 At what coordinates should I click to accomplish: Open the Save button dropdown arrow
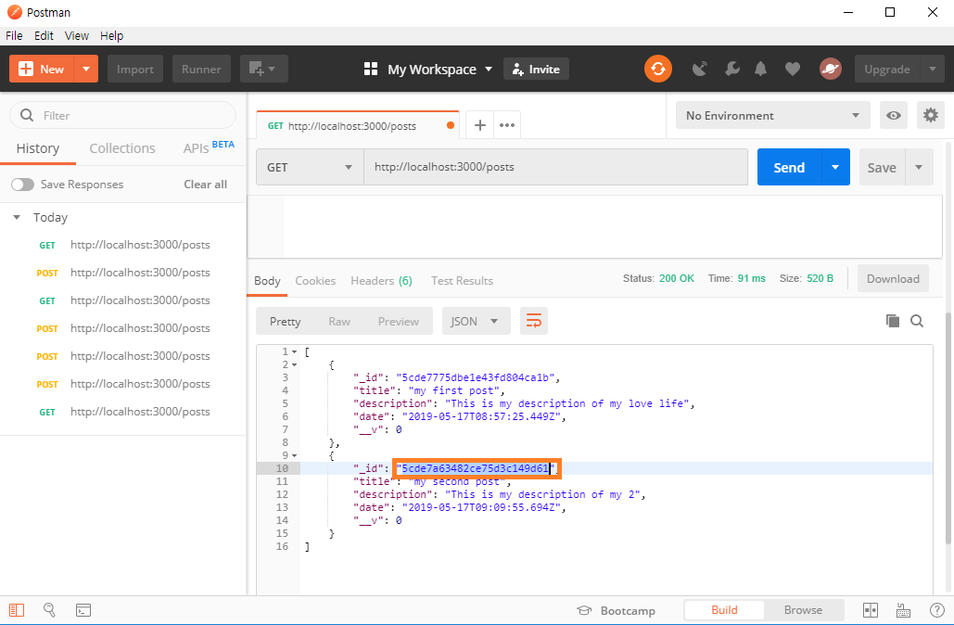click(919, 167)
